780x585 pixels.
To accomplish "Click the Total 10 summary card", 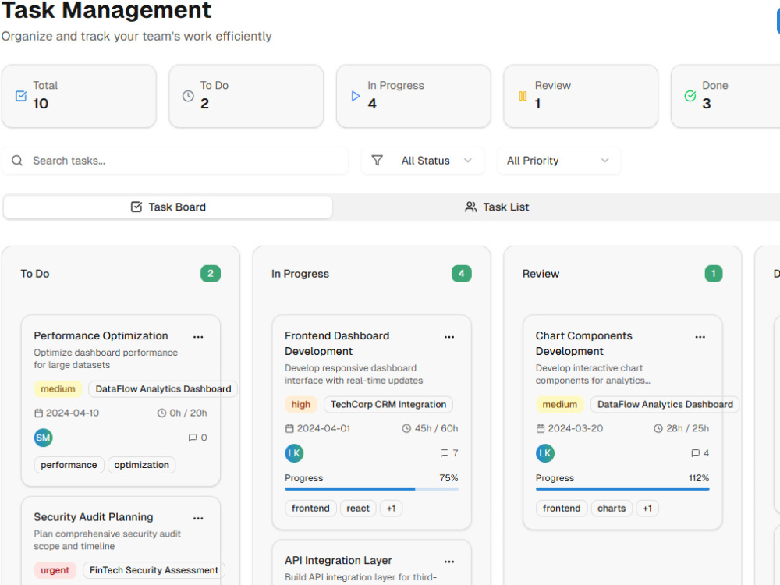I will 79,96.
